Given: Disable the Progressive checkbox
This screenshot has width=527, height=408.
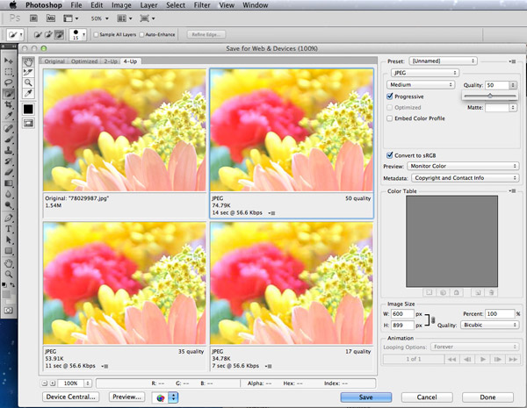Looking at the screenshot, I should click(390, 96).
